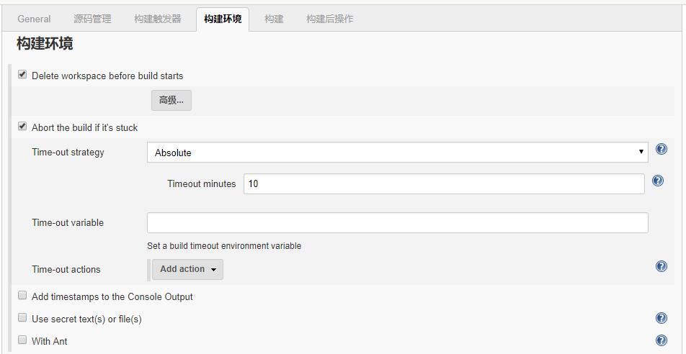This screenshot has width=686, height=354.
Task: Open help icon for Time-out actions
Action: click(x=661, y=267)
